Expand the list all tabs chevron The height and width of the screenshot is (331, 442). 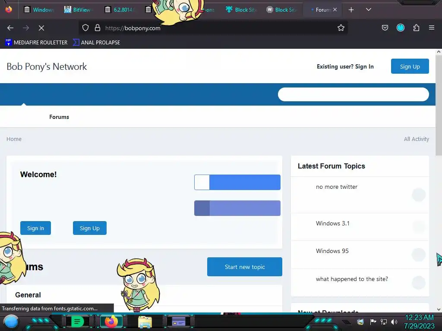[x=369, y=9]
